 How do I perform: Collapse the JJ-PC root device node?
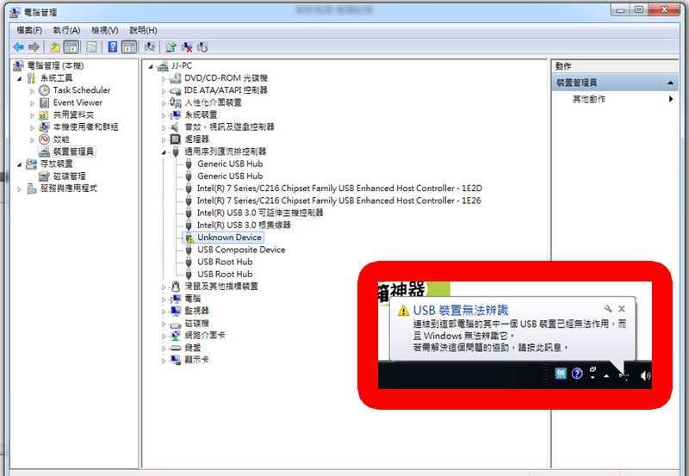(151, 67)
